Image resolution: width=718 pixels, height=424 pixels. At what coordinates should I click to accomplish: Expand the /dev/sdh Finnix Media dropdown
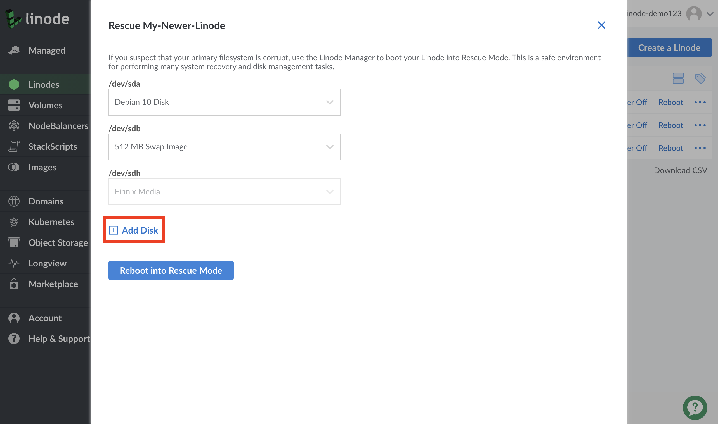329,191
